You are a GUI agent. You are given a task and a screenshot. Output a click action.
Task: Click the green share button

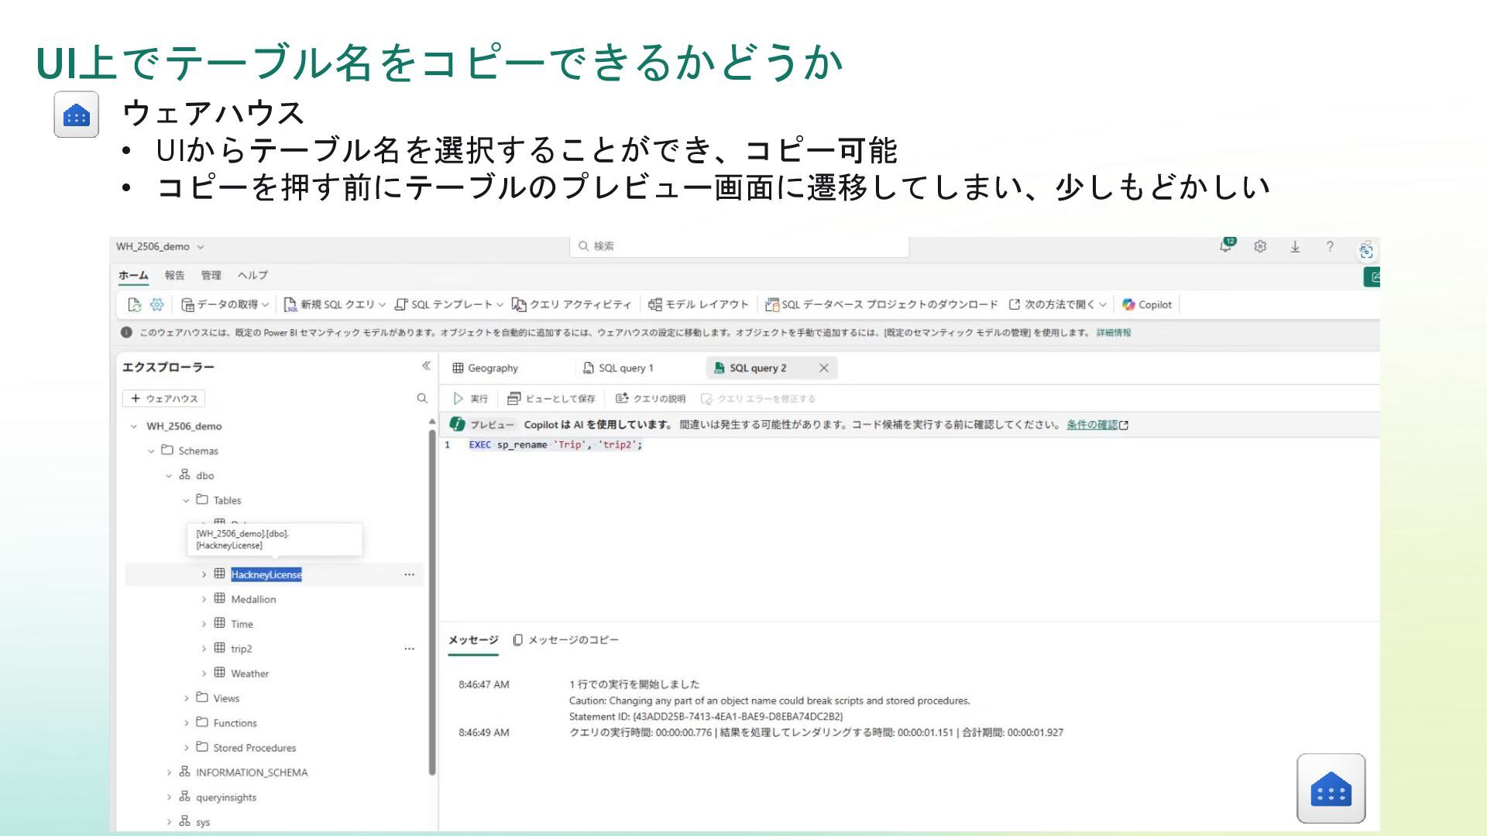click(1372, 277)
